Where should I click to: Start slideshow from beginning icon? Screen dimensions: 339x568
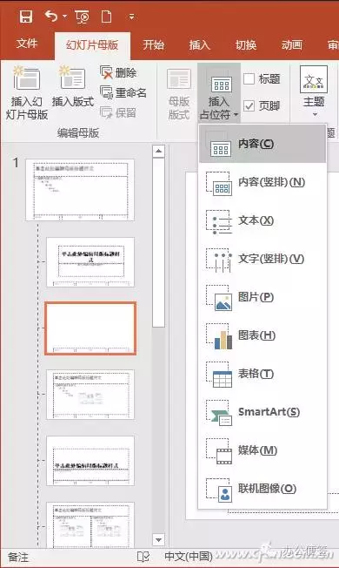[82, 17]
